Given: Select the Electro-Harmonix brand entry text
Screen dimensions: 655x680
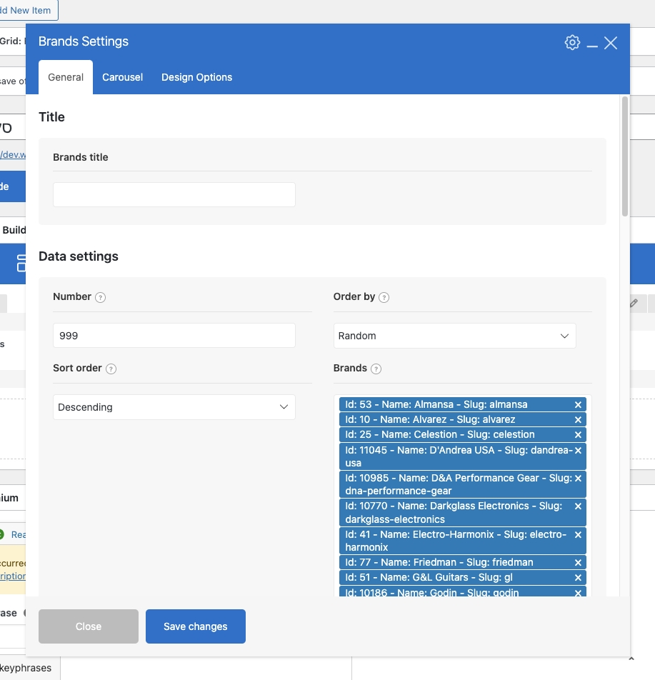Looking at the screenshot, I should (456, 540).
